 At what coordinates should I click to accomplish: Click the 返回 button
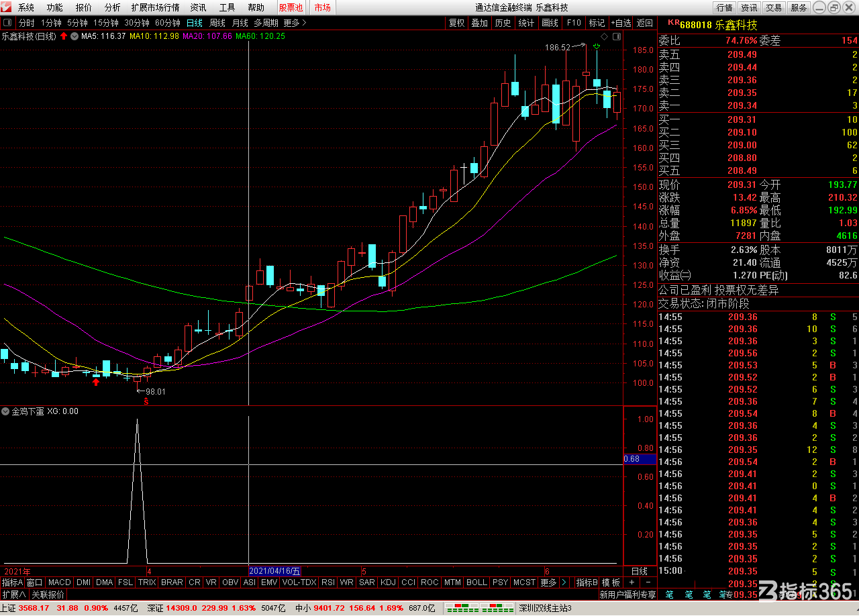click(645, 23)
